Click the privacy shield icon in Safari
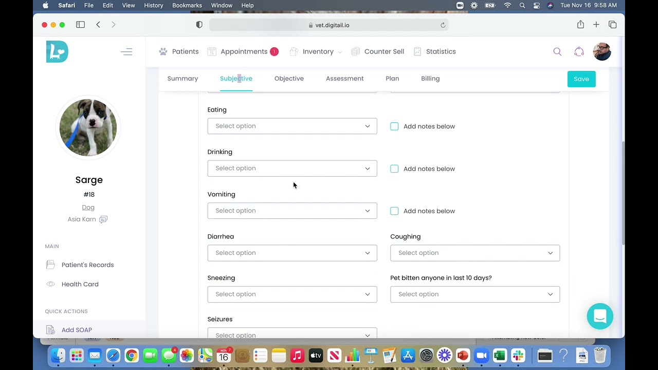Viewport: 658px width, 370px height. point(199,25)
